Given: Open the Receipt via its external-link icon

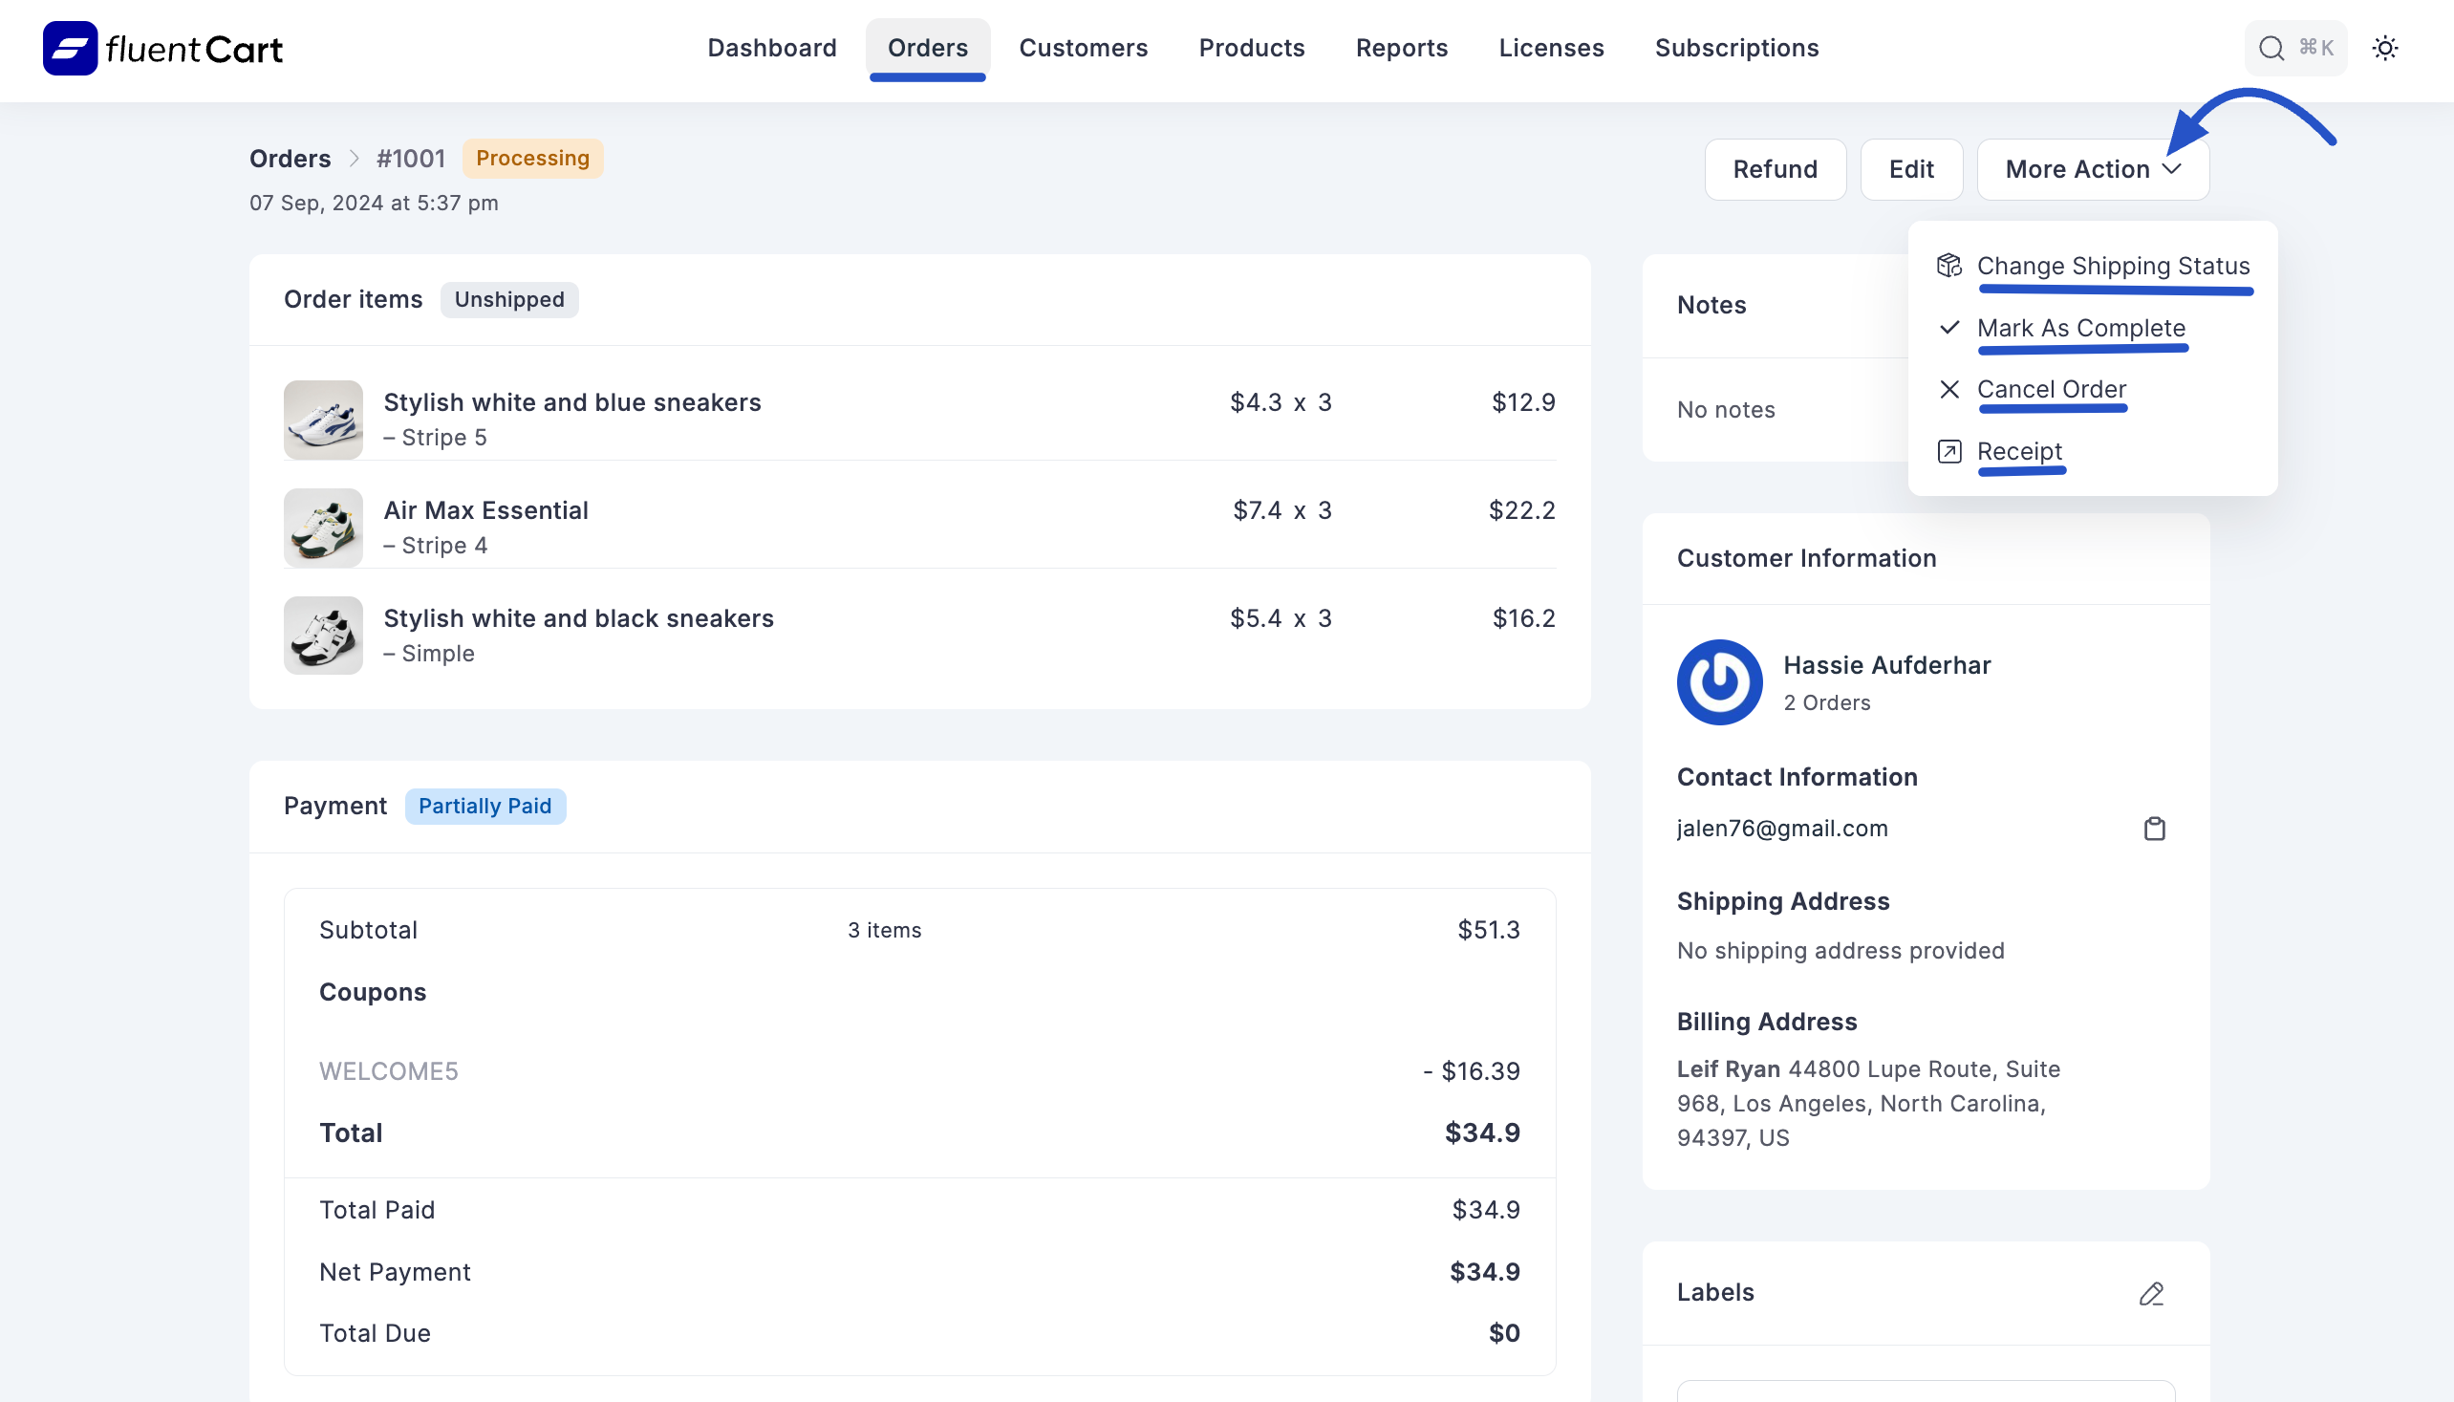Looking at the screenshot, I should 1948,451.
